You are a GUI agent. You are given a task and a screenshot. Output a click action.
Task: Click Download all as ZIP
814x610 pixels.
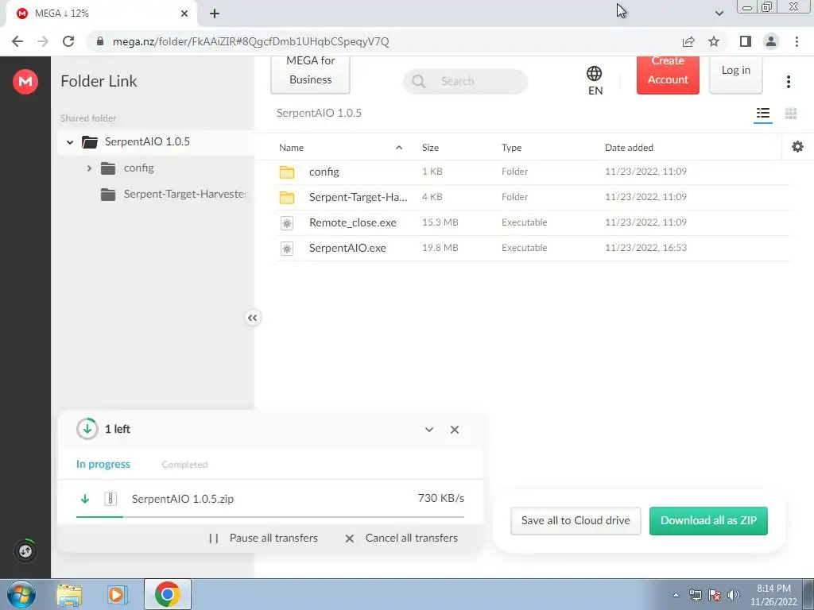[x=708, y=520]
